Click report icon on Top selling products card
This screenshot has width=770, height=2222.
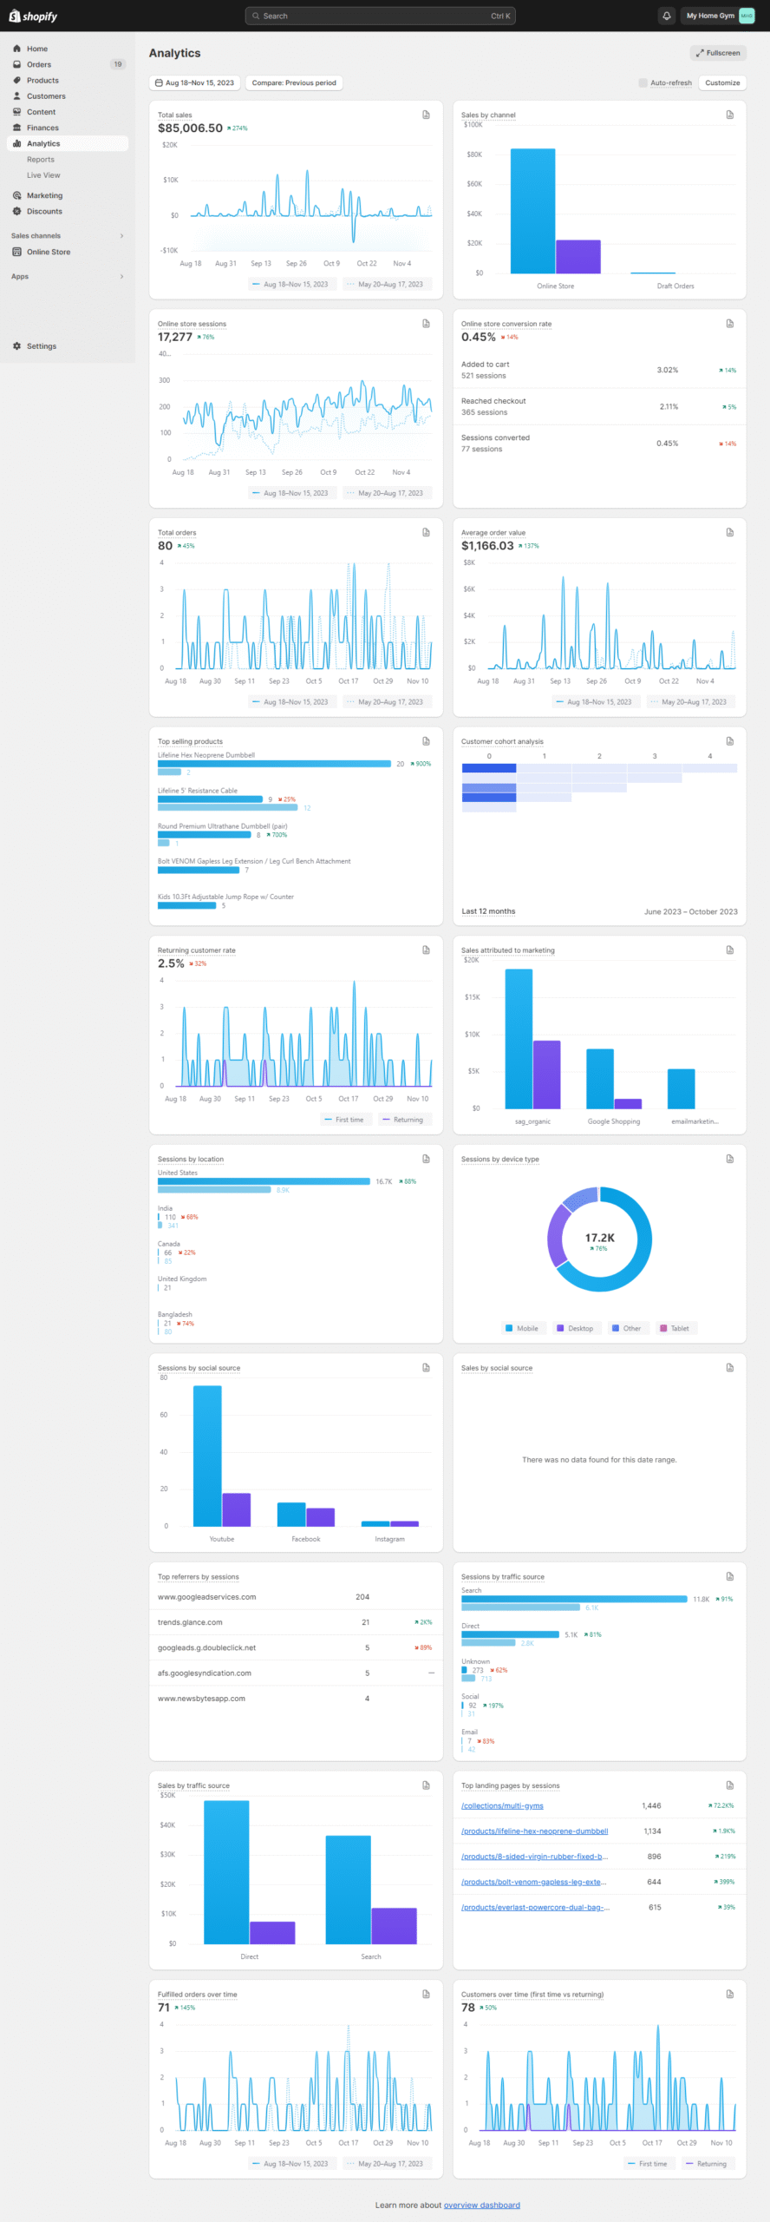coord(426,741)
